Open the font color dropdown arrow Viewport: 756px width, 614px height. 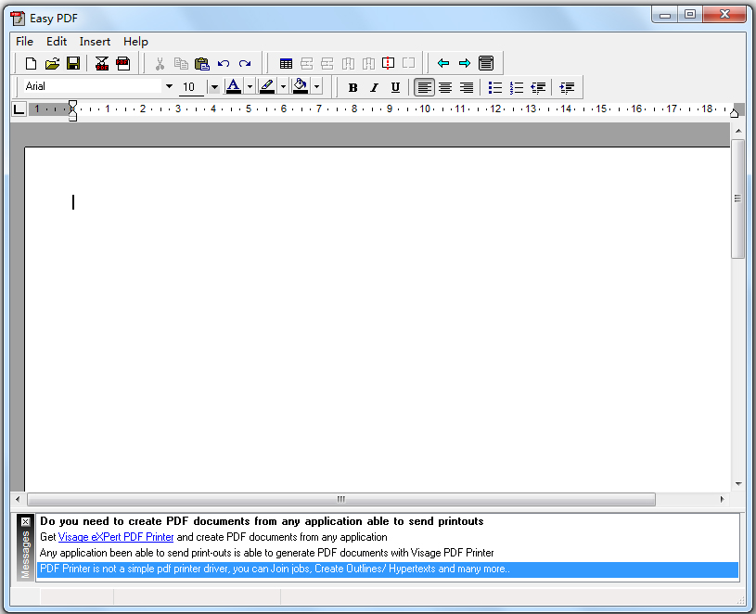tap(250, 87)
